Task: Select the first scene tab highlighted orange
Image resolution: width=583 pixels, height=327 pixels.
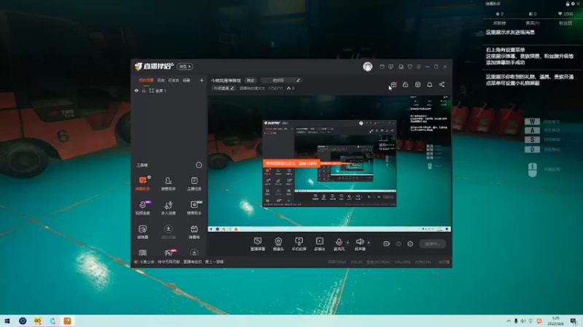Action: click(x=146, y=80)
